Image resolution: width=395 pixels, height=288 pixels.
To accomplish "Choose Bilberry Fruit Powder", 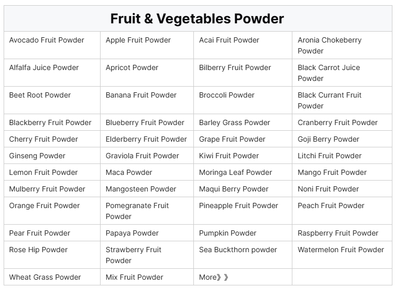I will coord(235,67).
